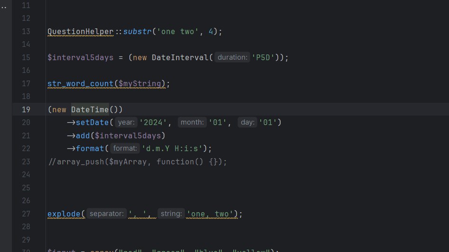Click the 'one two' string argument
Screen dimensions: 449x252
pos(177,31)
